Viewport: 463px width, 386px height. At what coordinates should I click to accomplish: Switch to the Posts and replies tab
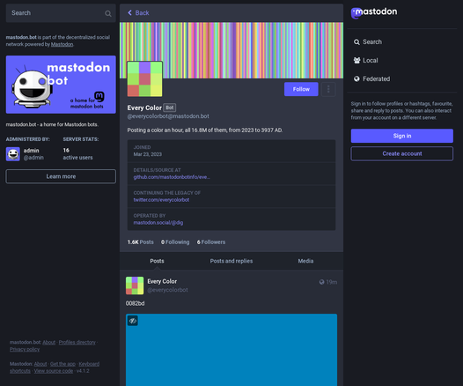click(231, 261)
